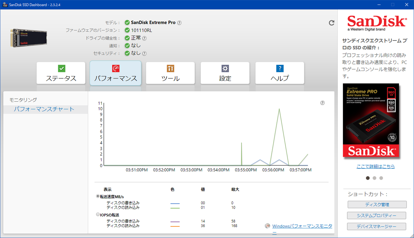Click the firmware version 101110RL text
The height and width of the screenshot is (238, 414).
[141, 30]
